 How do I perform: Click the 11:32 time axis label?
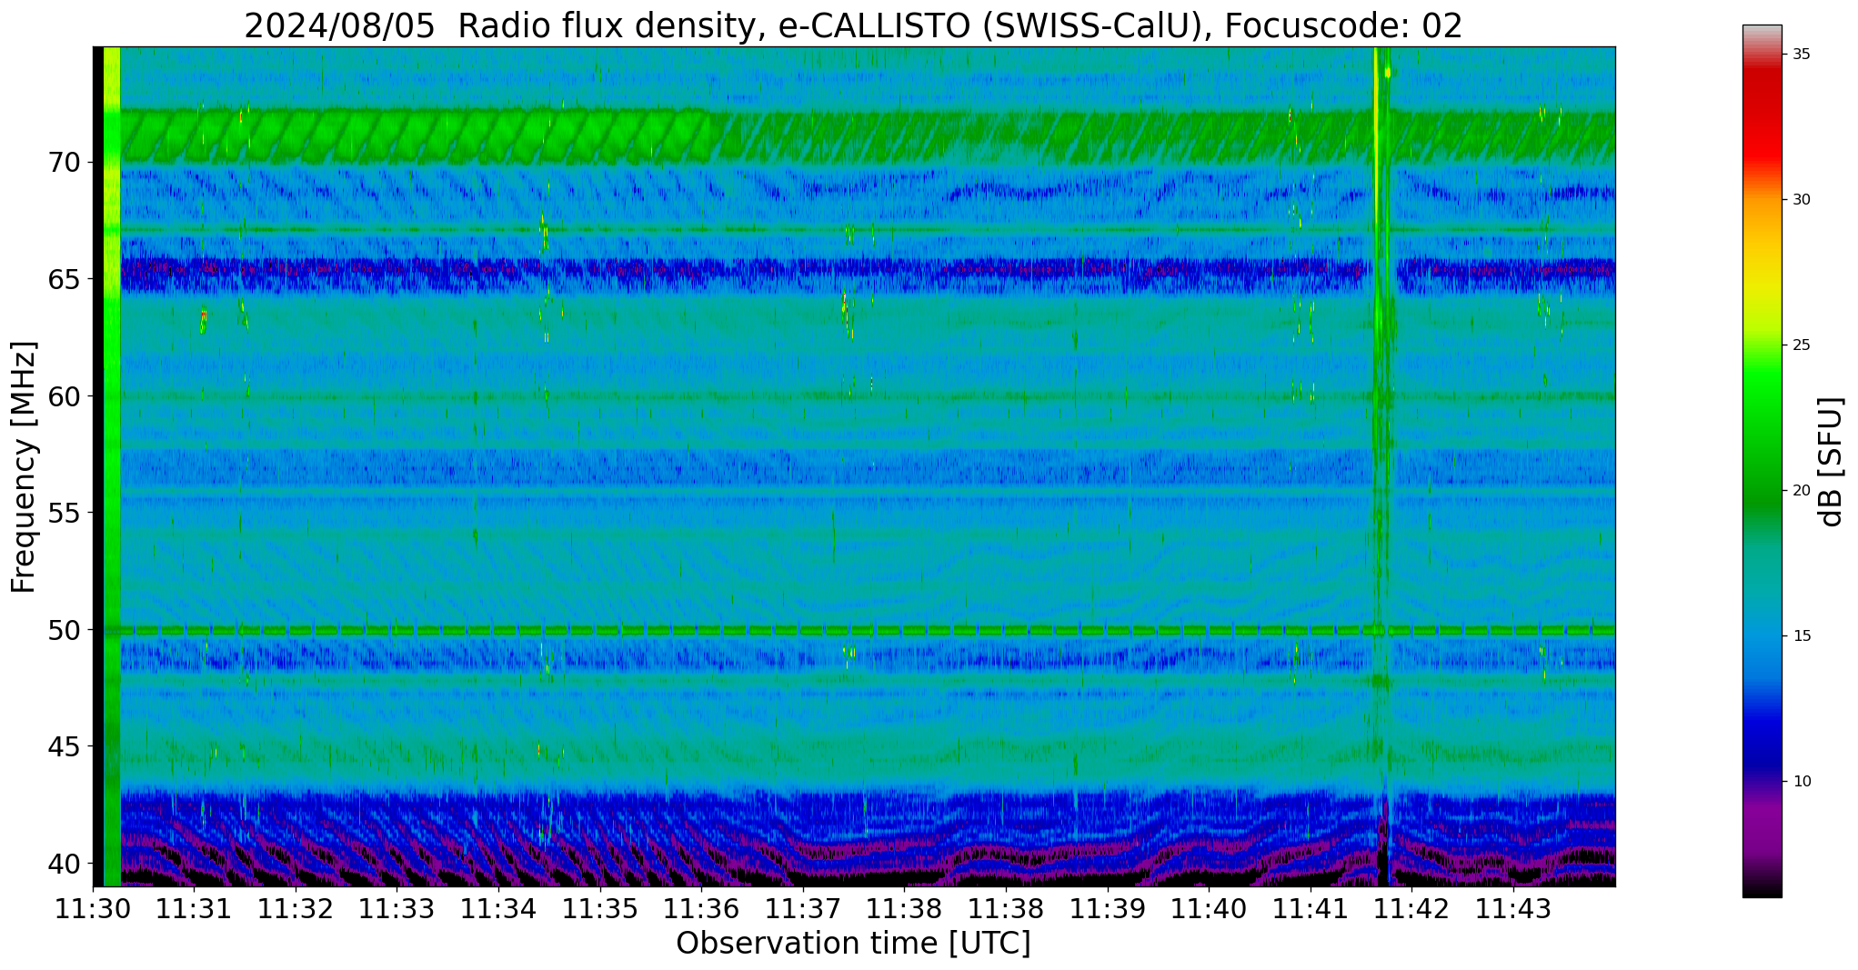(x=296, y=908)
